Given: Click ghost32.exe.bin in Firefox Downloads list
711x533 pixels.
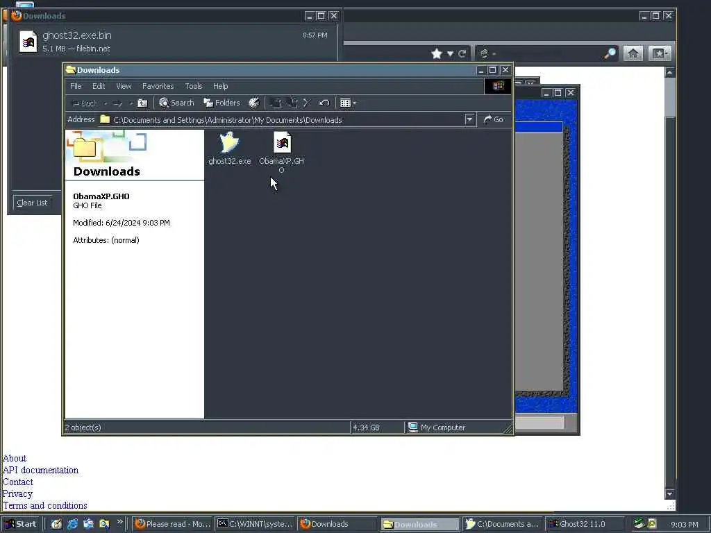Looking at the screenshot, I should [x=173, y=41].
